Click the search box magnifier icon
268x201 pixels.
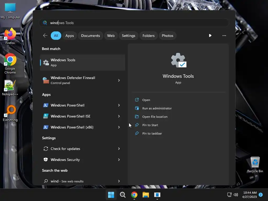point(45,23)
